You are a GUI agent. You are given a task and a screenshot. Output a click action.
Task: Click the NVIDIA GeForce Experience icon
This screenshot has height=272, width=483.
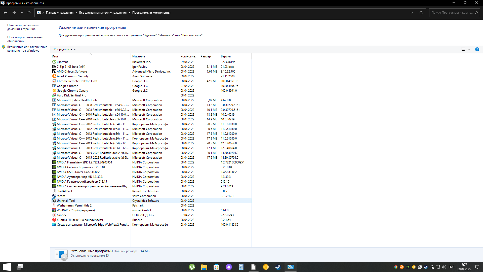click(54, 167)
